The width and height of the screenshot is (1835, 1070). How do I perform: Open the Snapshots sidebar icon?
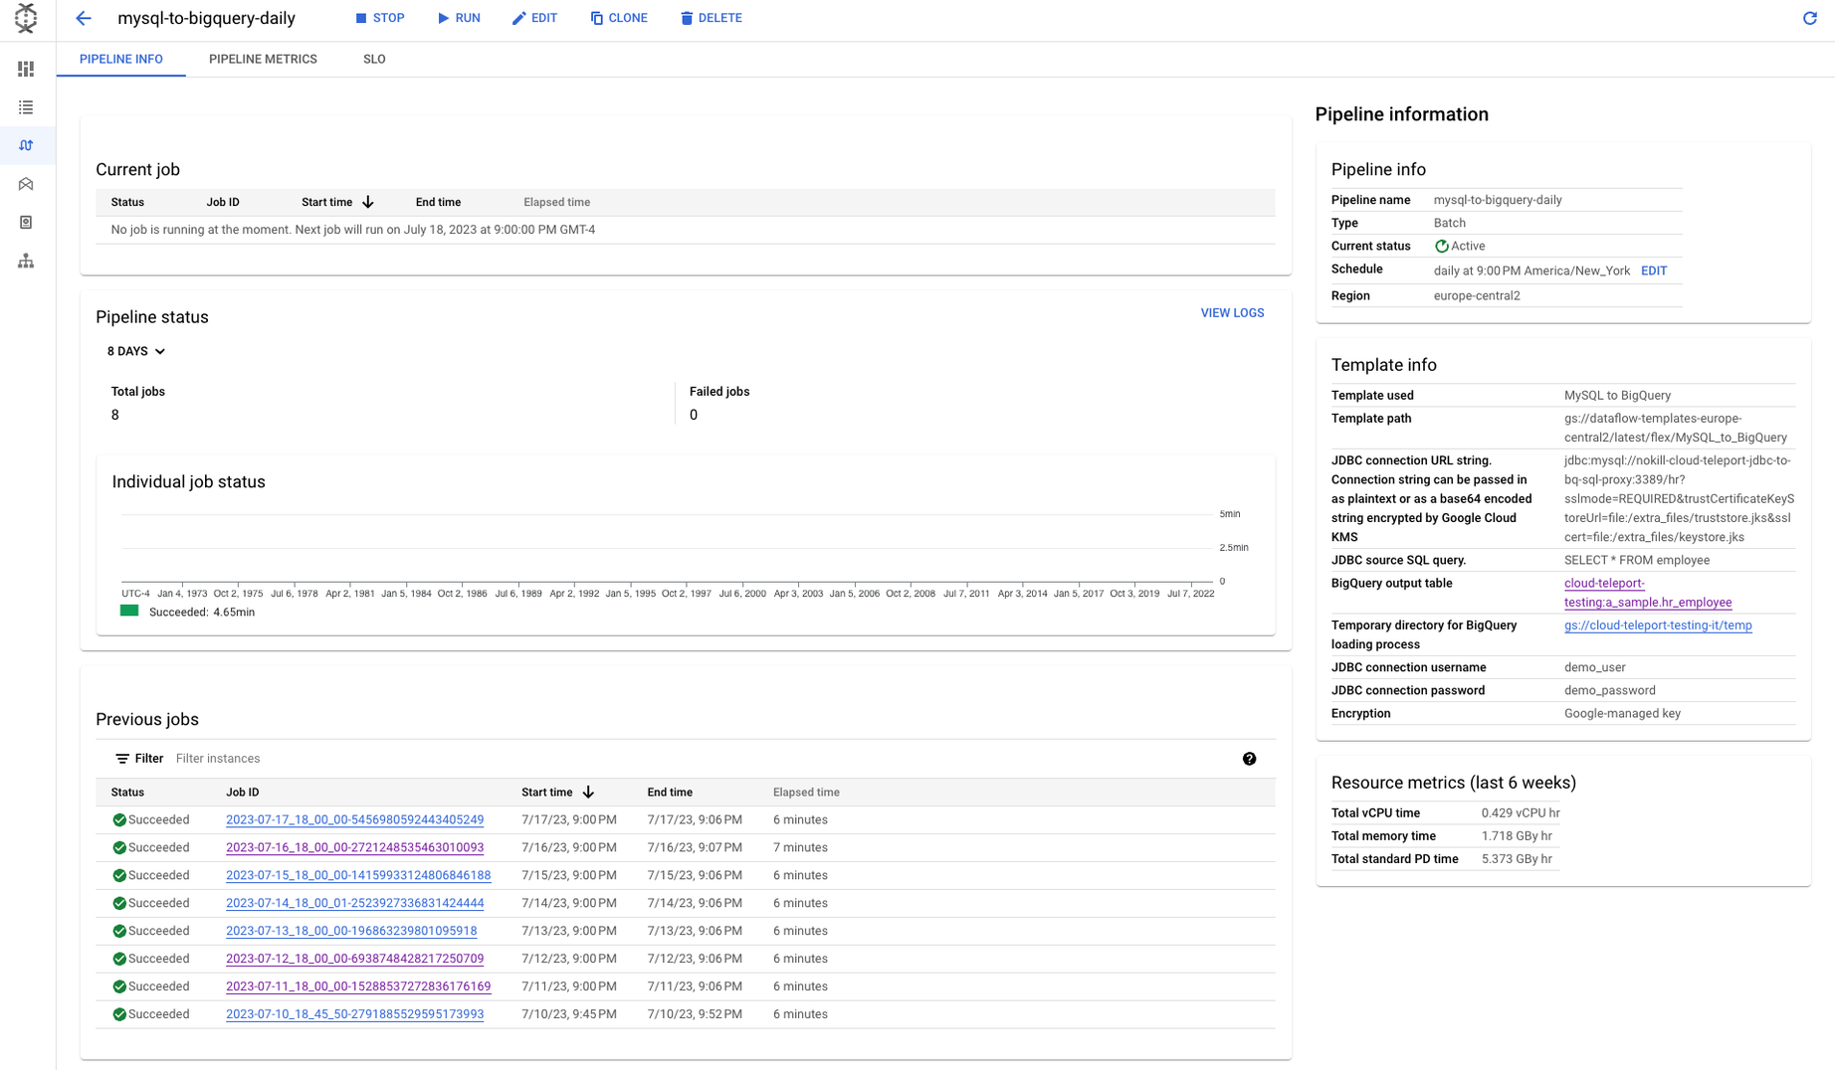26,223
